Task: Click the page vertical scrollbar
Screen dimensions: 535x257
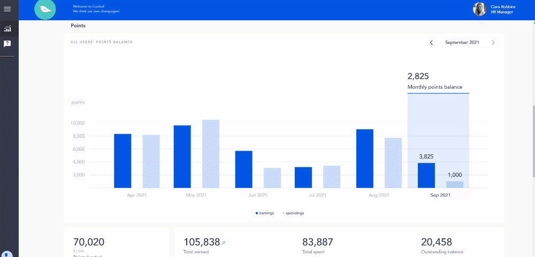Action: pyautogui.click(x=533, y=142)
